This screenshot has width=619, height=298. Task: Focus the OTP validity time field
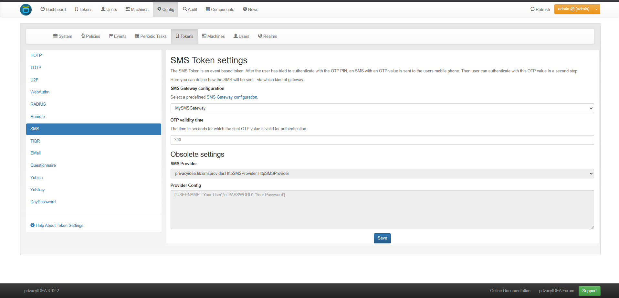tap(382, 140)
